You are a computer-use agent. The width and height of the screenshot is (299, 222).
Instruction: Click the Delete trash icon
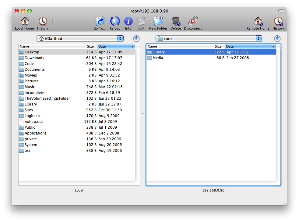coord(176,22)
